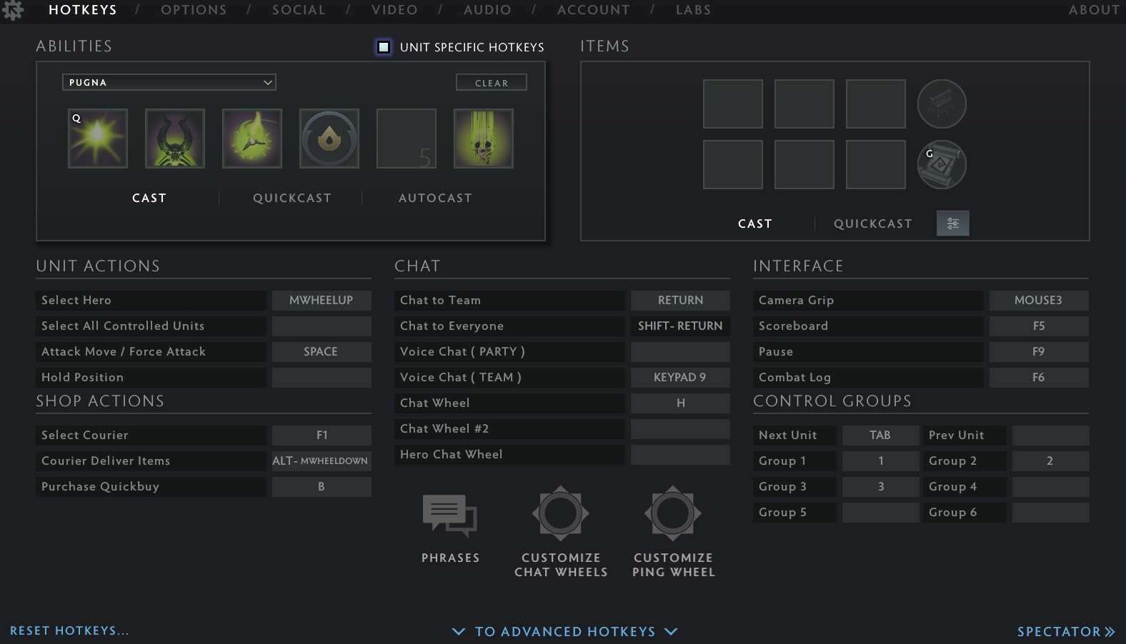Screen dimensions: 1126x644
Task: Rebind Select Hero MWHEELUP key
Action: [322, 301]
